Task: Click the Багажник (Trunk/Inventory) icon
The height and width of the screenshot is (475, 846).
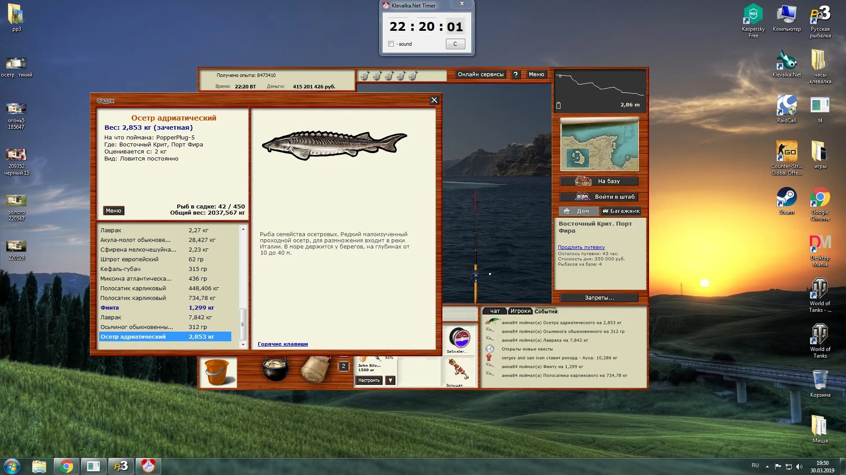Action: [x=620, y=211]
